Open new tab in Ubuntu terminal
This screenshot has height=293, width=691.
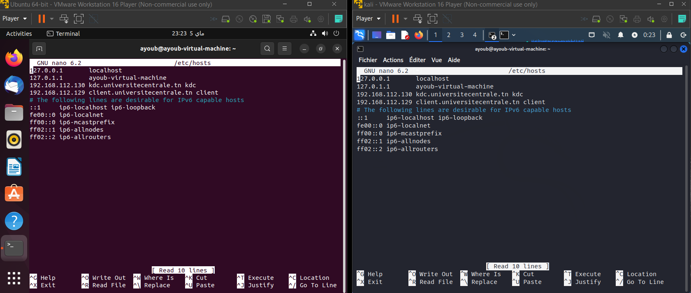tap(39, 49)
